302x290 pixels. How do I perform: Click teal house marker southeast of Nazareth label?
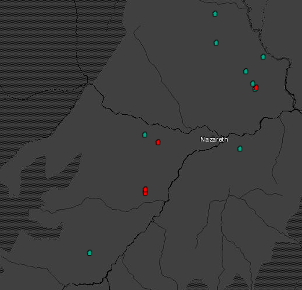240,148
